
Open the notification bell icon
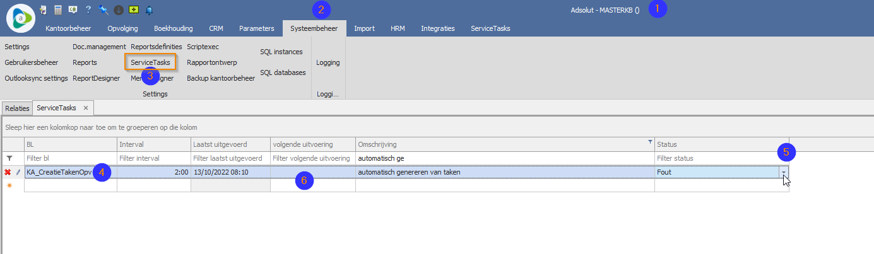pos(149,10)
